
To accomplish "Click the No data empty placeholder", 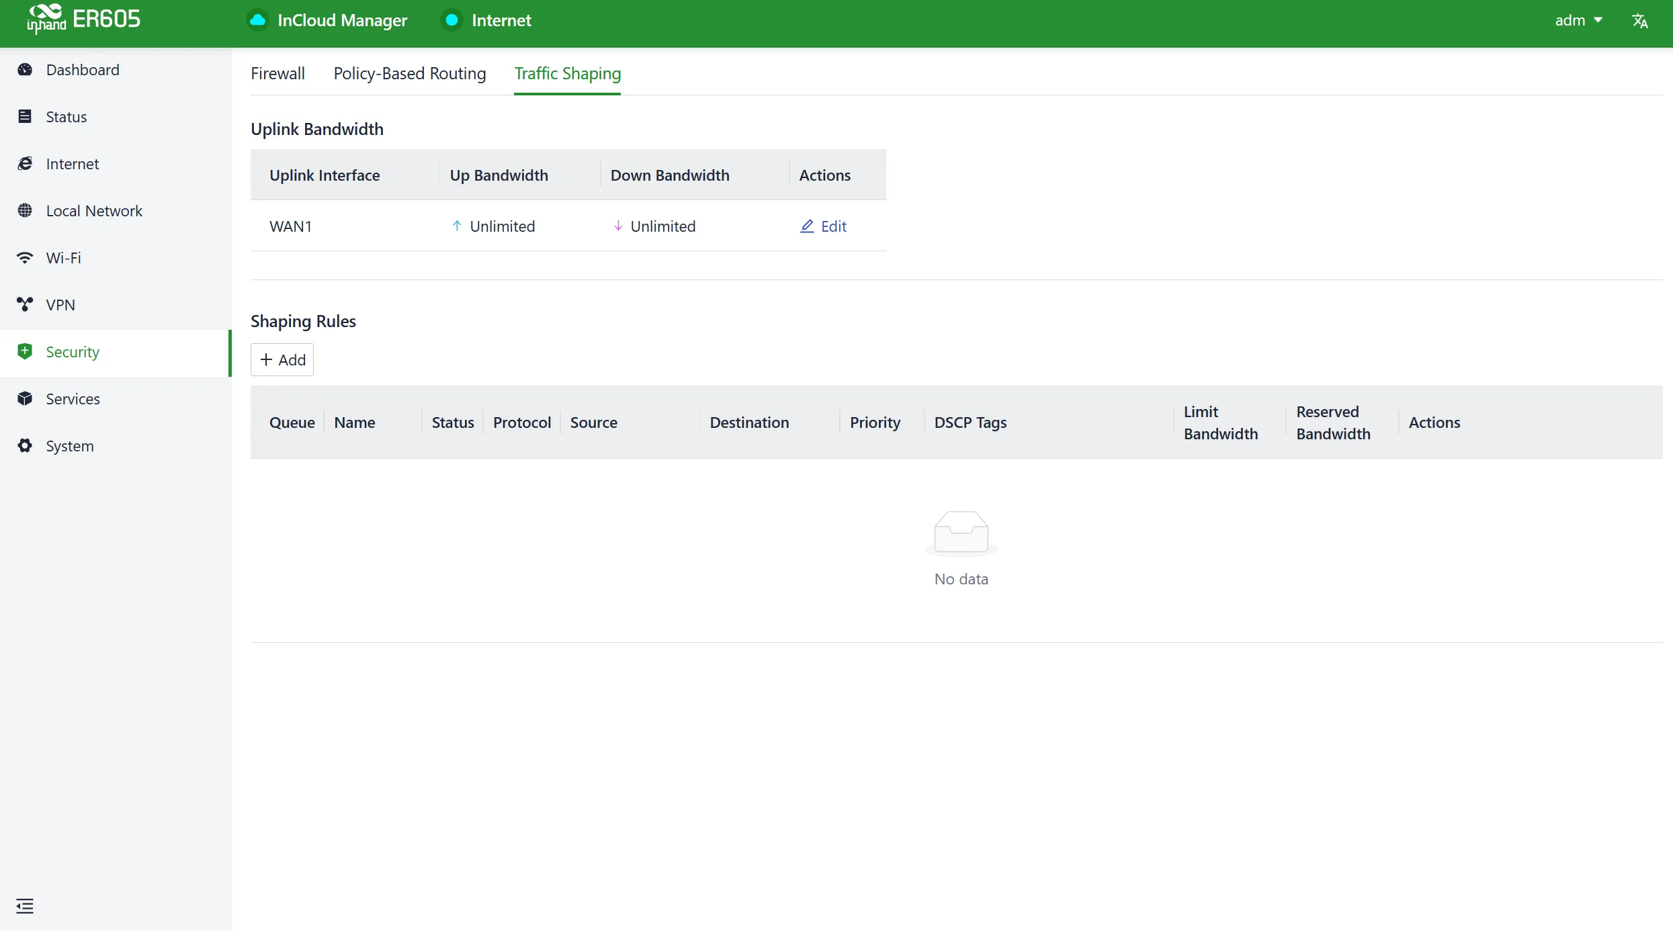I will click(961, 549).
